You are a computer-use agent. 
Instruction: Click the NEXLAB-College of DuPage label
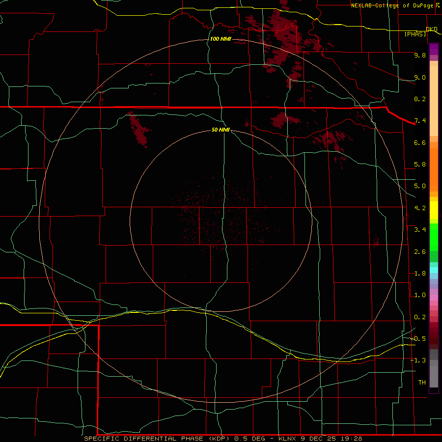pos(393,5)
